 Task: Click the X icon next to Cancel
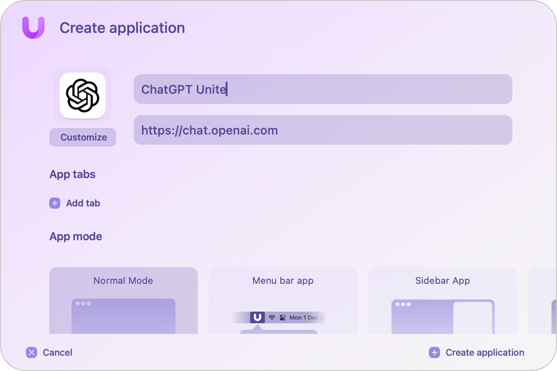(x=31, y=352)
